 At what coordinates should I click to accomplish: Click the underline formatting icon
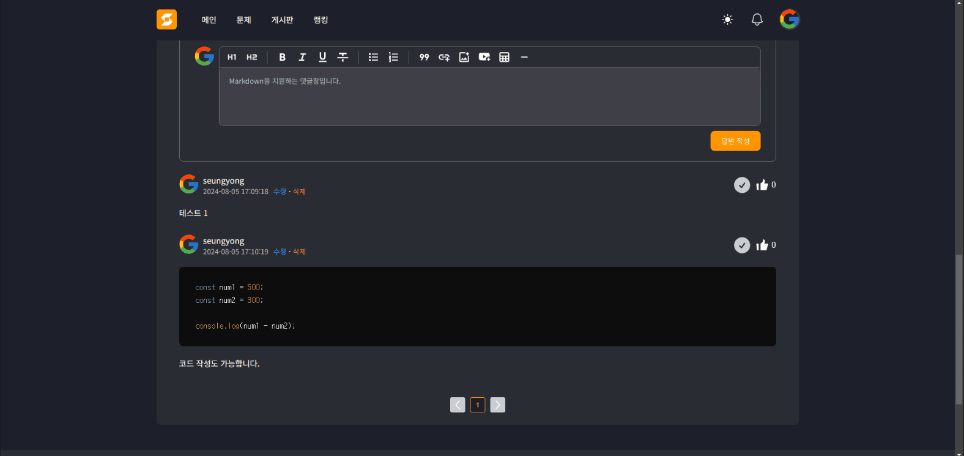coord(322,57)
